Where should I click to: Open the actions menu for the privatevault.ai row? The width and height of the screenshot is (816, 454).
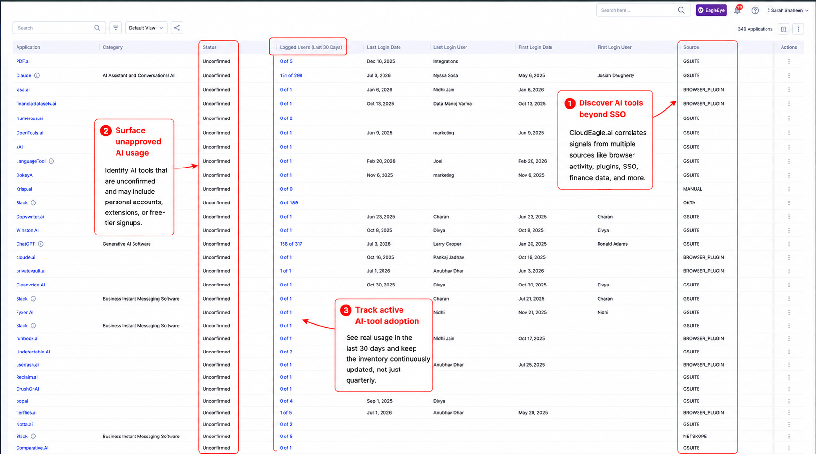point(789,271)
